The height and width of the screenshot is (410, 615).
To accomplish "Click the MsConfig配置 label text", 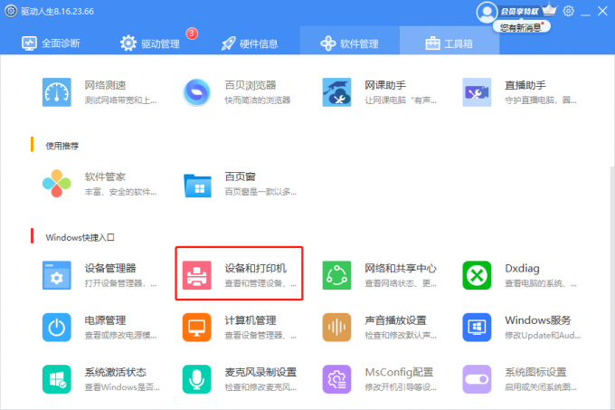I will (399, 372).
